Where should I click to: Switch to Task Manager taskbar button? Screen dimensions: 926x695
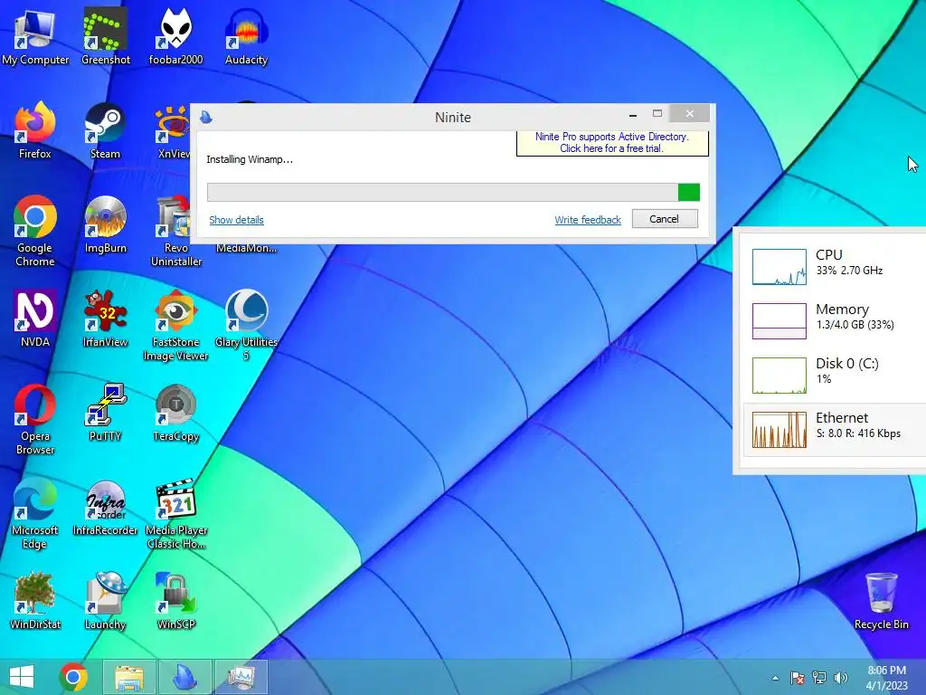[x=241, y=677]
